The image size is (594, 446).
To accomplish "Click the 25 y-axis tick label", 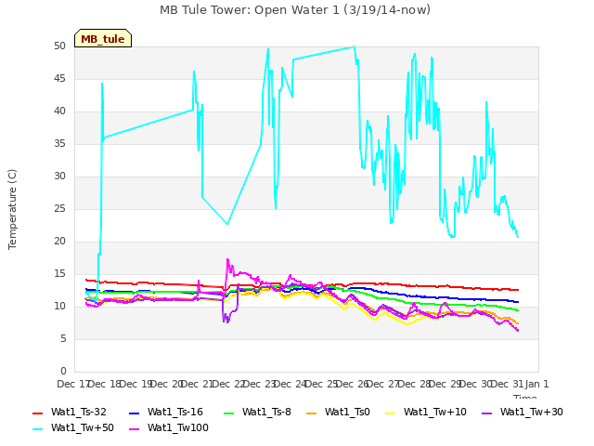I will click(59, 209).
